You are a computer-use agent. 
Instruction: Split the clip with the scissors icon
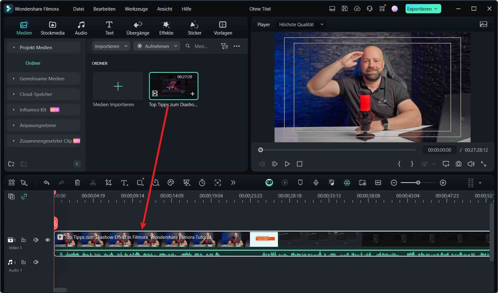(93, 182)
